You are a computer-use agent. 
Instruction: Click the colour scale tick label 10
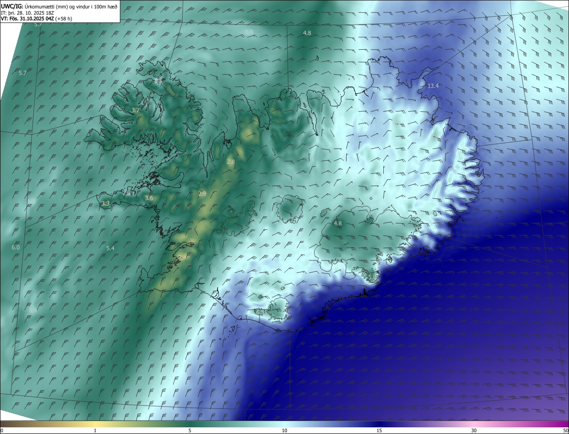point(284,431)
